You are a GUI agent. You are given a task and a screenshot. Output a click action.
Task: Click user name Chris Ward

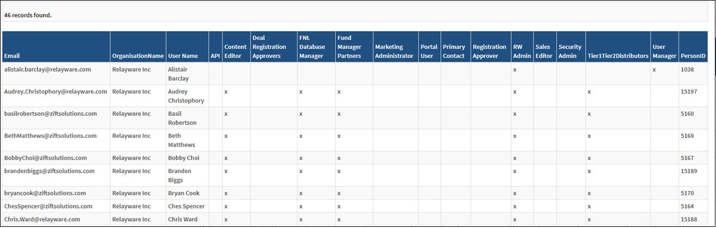[x=184, y=220]
